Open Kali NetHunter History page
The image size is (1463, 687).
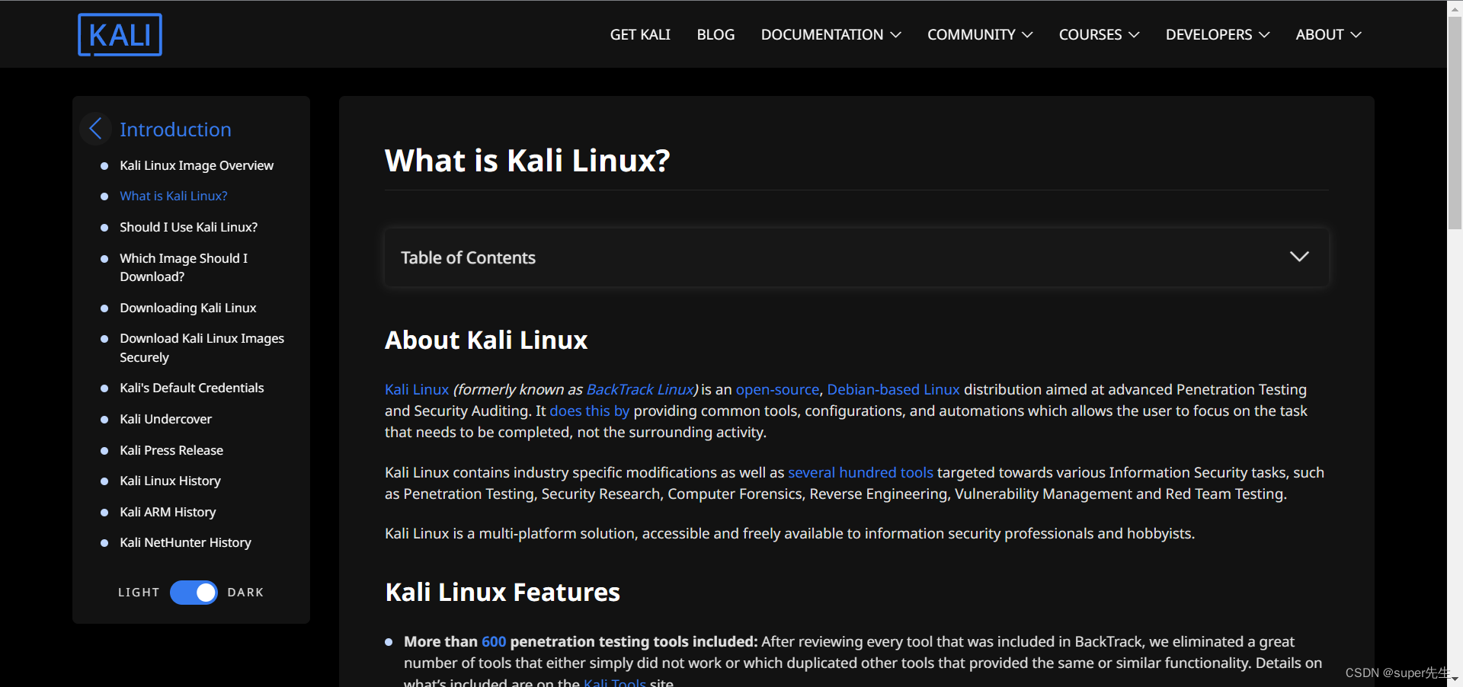(185, 542)
